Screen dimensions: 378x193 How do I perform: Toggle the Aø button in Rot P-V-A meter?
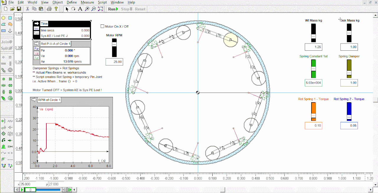pos(36,58)
